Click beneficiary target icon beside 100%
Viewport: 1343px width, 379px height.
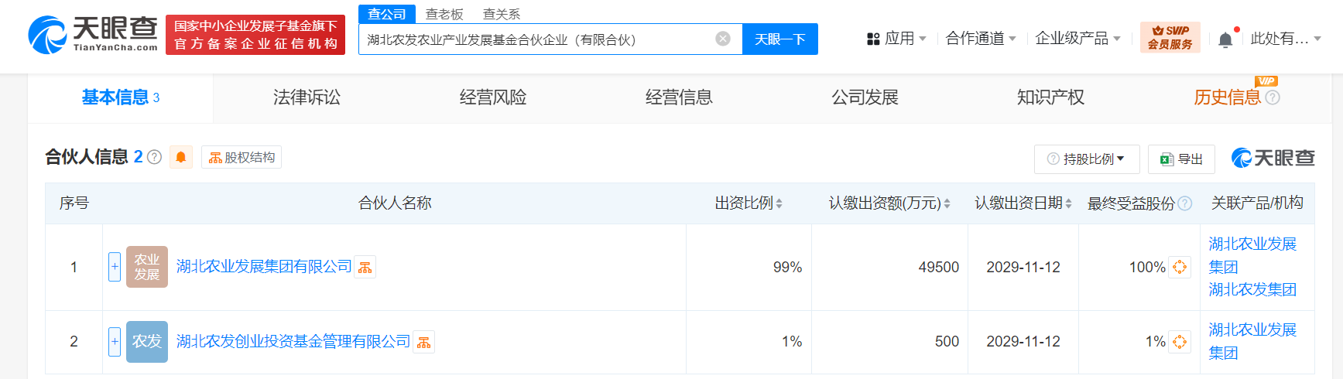pyautogui.click(x=1180, y=267)
